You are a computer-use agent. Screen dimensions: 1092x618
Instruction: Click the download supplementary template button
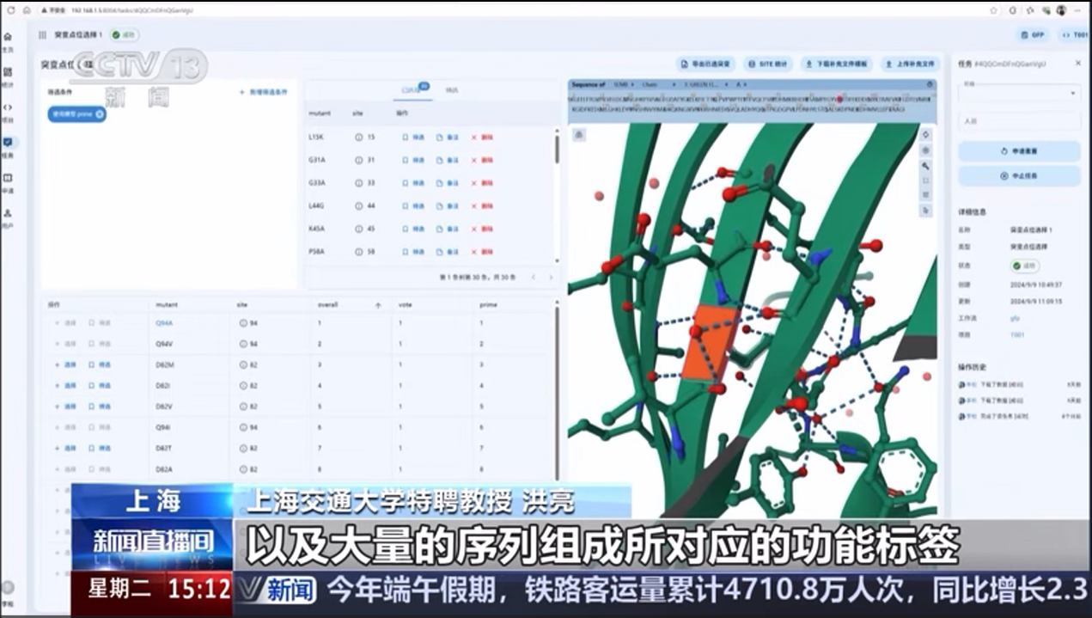point(838,64)
